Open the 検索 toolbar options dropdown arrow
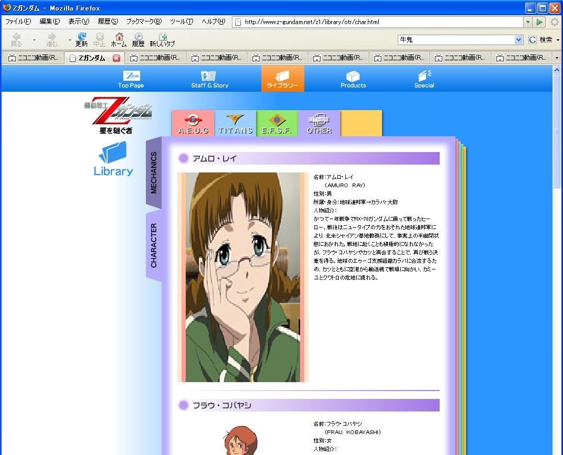Image resolution: width=563 pixels, height=455 pixels. [558, 40]
